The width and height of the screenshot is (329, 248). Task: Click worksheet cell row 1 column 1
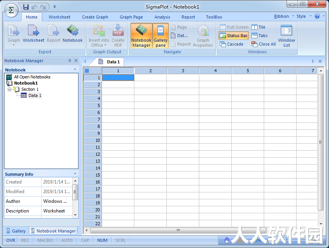click(x=118, y=78)
